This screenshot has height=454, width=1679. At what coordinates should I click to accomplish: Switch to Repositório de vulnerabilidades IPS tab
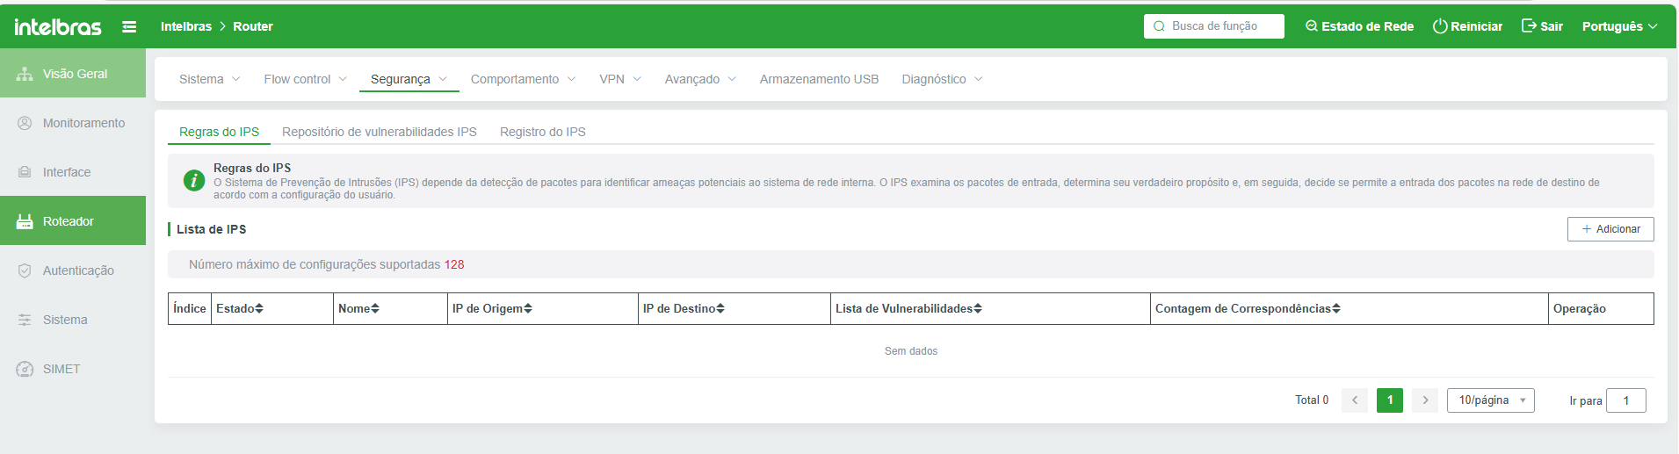pos(379,132)
